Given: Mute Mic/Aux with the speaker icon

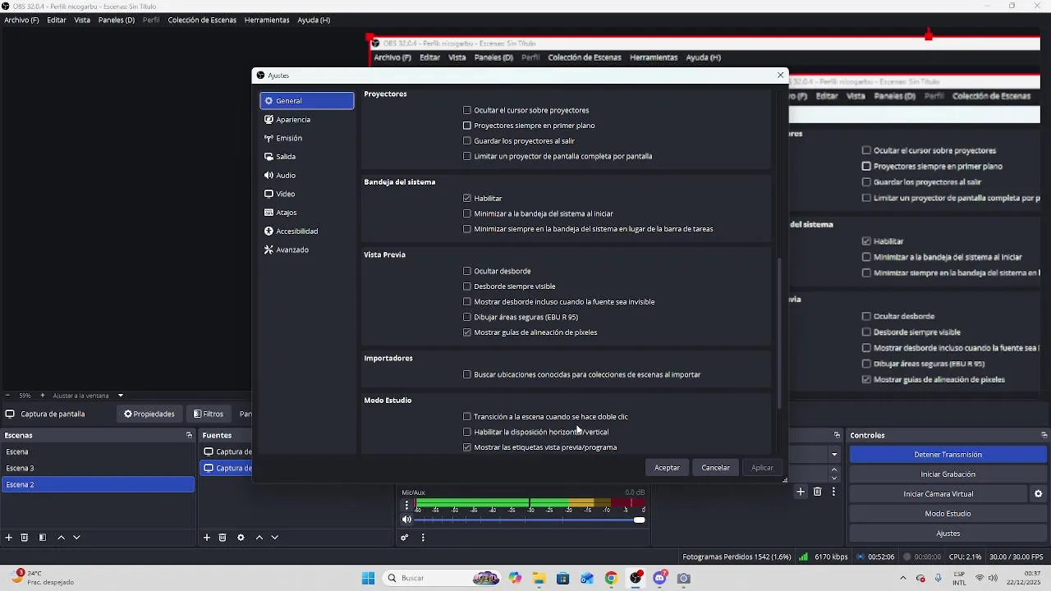Looking at the screenshot, I should pyautogui.click(x=406, y=520).
